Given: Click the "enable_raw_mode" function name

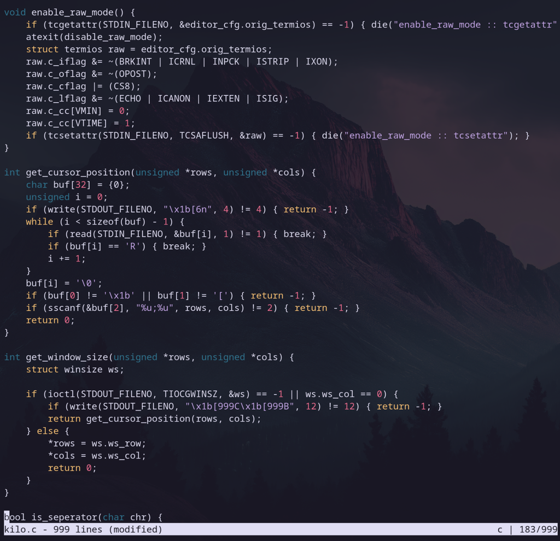Looking at the screenshot, I should pos(72,13).
